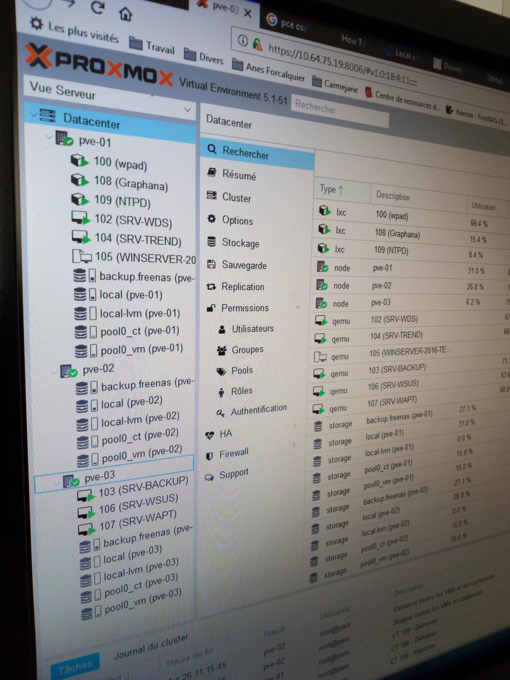Click the Datacenter server icon in tree

[48, 117]
